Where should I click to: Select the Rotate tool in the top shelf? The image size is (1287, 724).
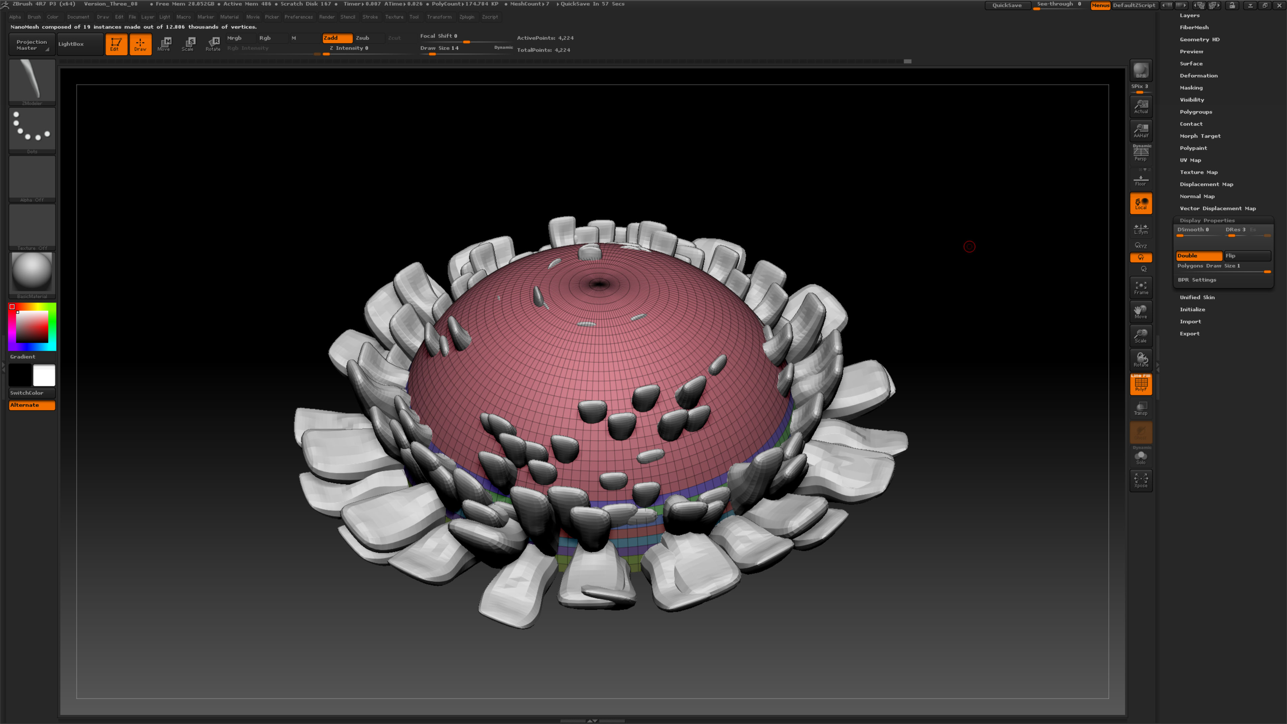point(213,44)
